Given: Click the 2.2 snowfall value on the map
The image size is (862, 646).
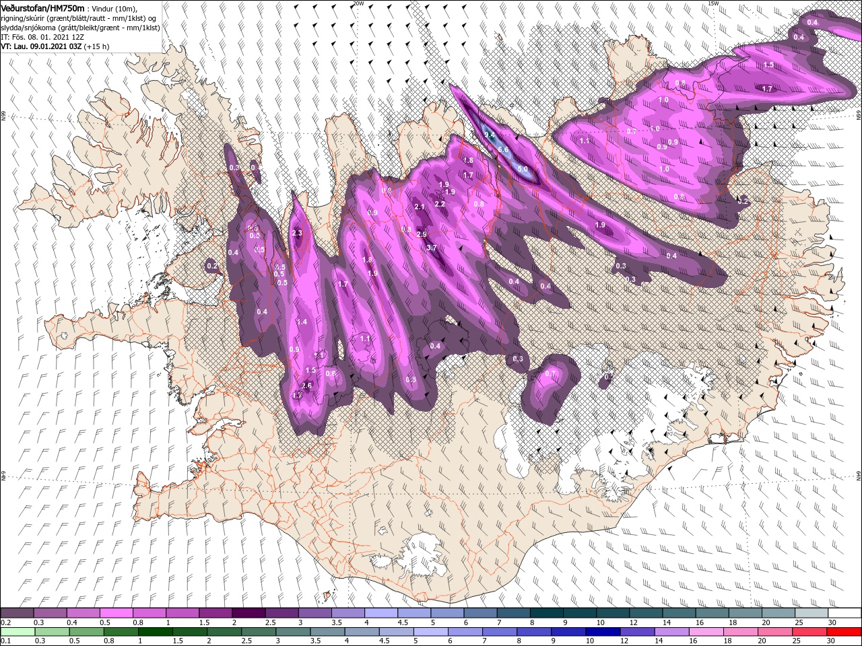Looking at the screenshot, I should (440, 204).
